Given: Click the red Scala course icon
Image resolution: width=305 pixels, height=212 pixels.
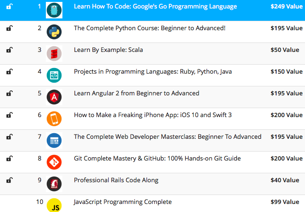Looking at the screenshot, I should [54, 54].
